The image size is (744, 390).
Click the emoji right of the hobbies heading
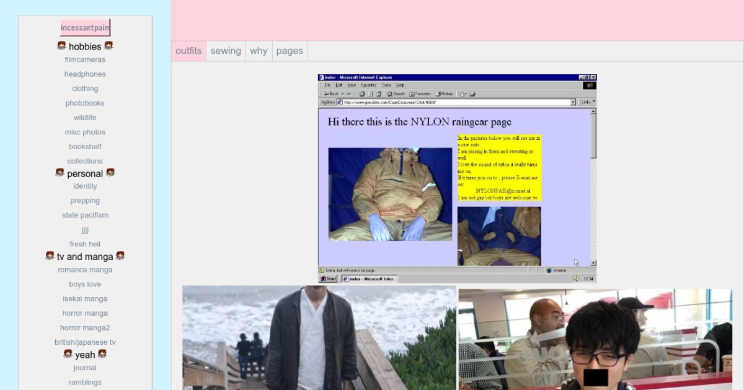[x=108, y=46]
